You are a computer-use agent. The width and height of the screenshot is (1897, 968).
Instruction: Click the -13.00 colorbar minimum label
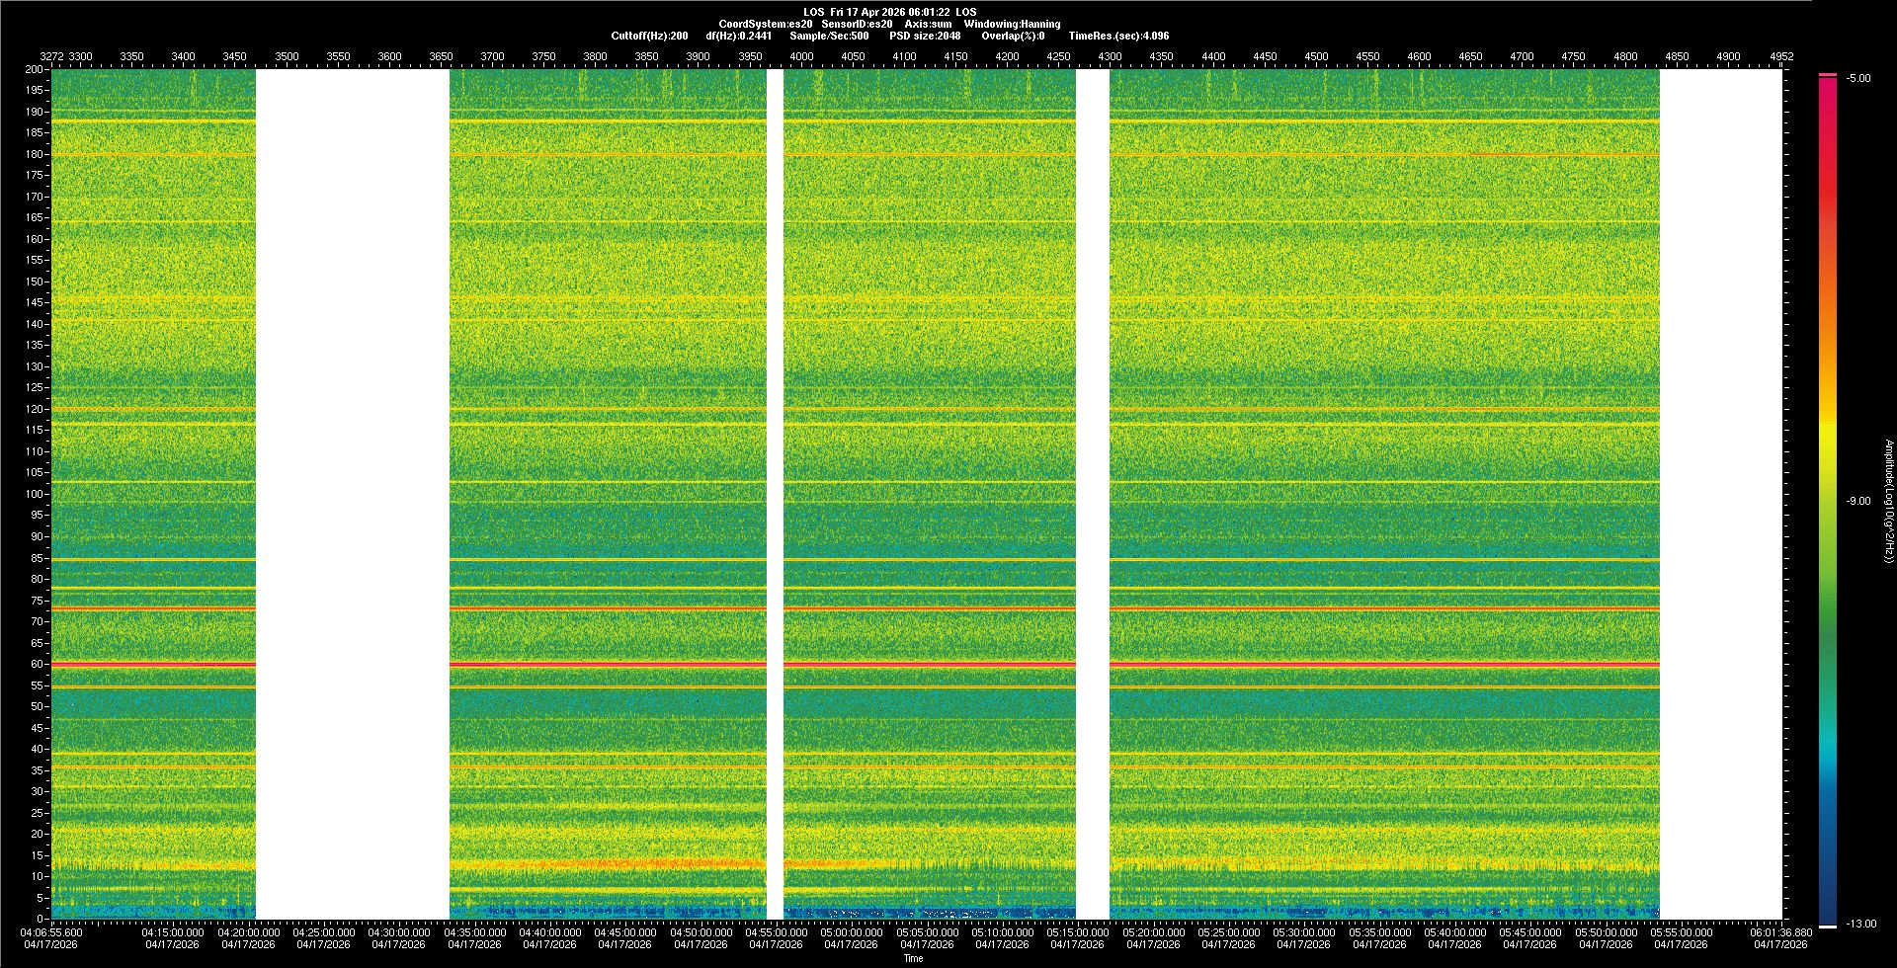[1860, 925]
